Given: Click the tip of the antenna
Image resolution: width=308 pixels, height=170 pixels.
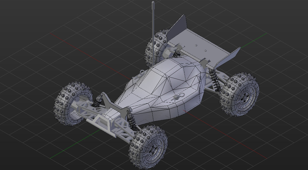Looking at the screenshot, I should [x=153, y=3].
